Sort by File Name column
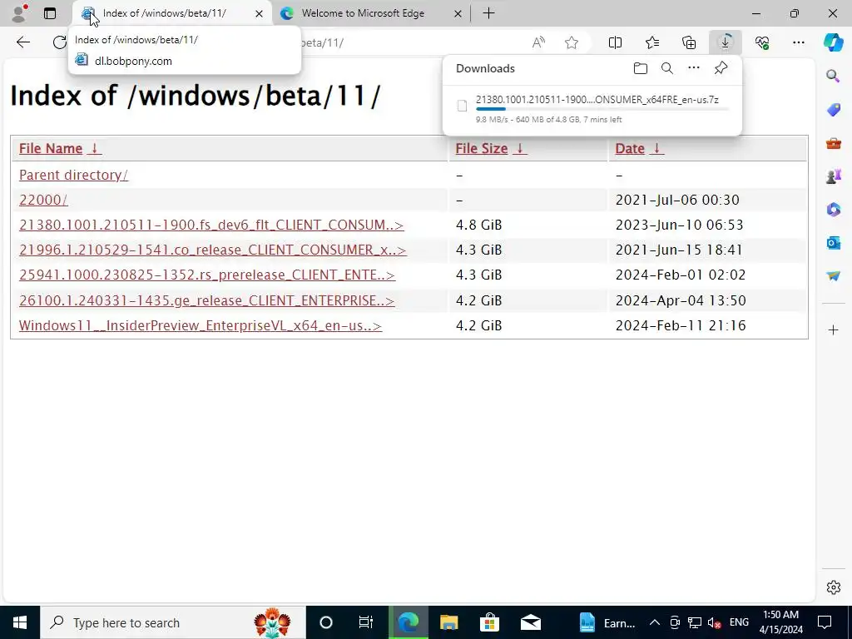This screenshot has width=852, height=639. (x=60, y=148)
